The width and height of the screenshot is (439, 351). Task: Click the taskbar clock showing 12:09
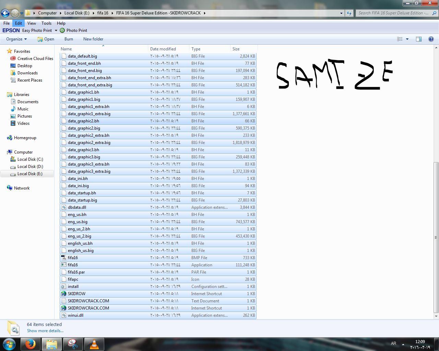[x=420, y=344]
